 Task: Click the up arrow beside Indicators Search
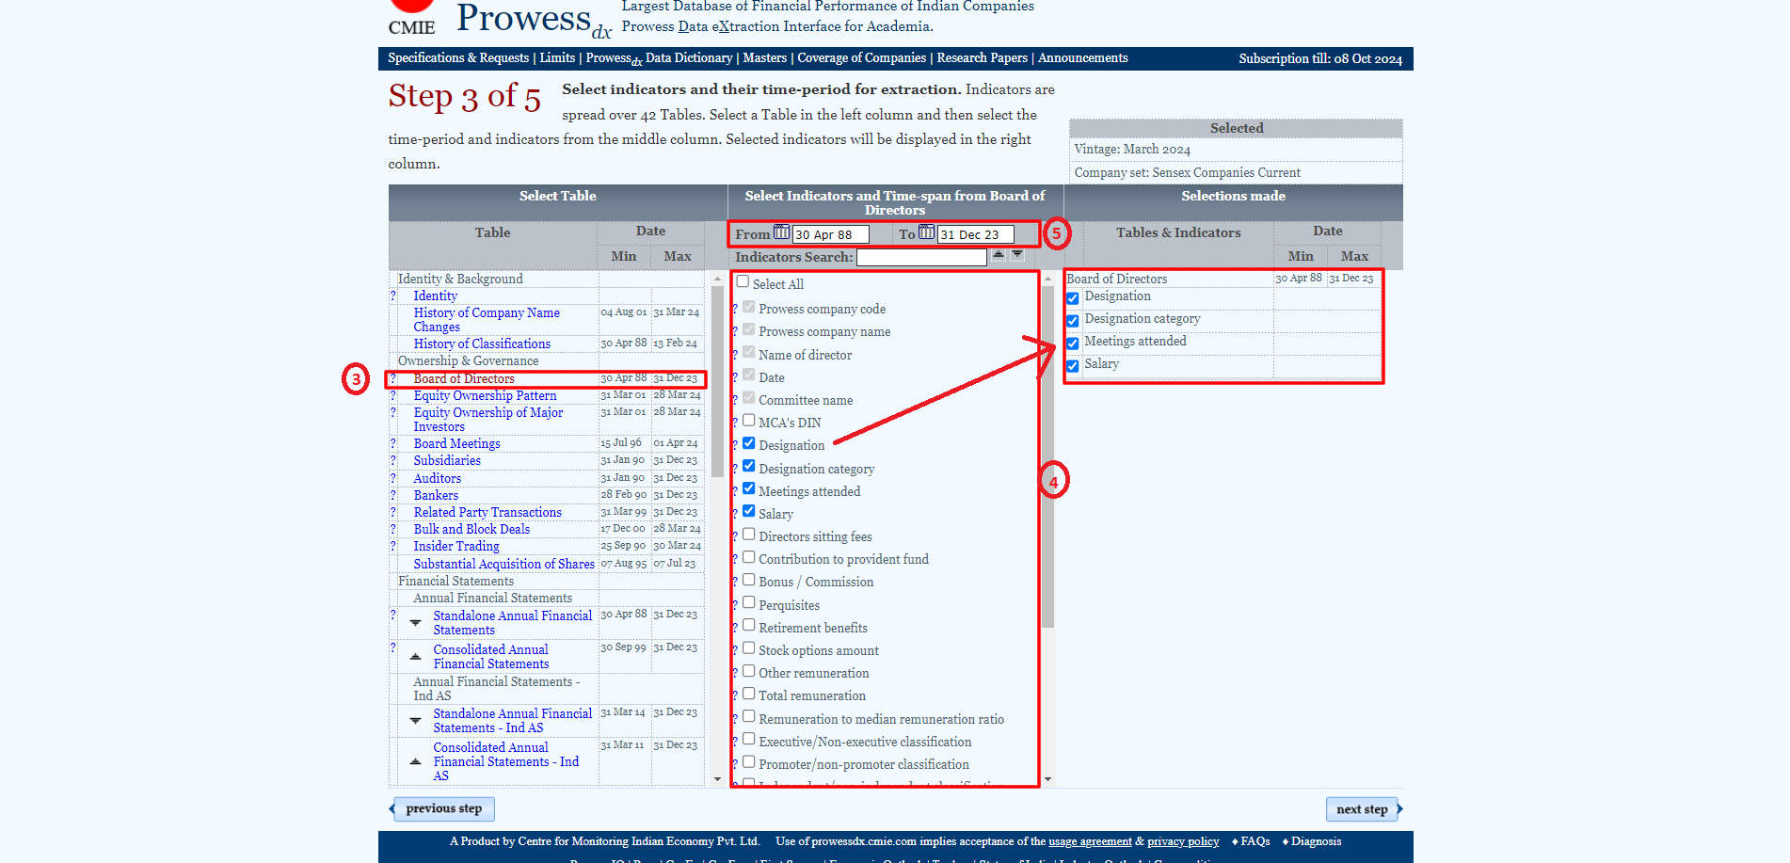click(999, 255)
